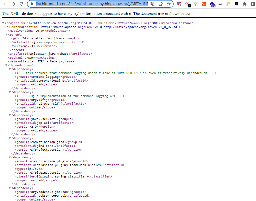Click the artifactId jsp-api line
Image resolution: width=256 pixels, height=201 pixels.
44,123
